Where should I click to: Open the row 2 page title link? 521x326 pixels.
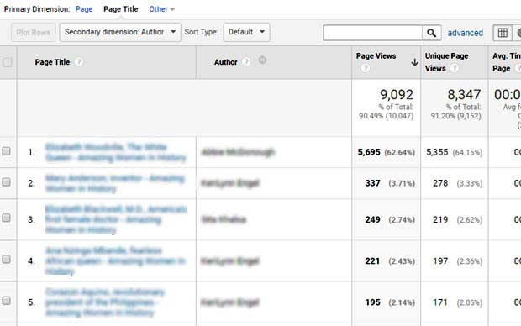114,183
